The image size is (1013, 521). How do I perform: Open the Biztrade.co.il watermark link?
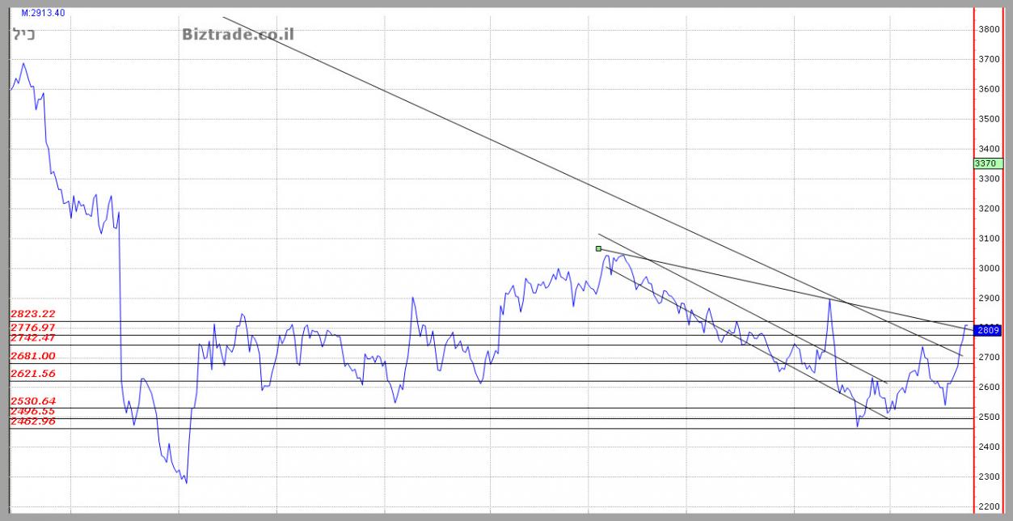238,34
